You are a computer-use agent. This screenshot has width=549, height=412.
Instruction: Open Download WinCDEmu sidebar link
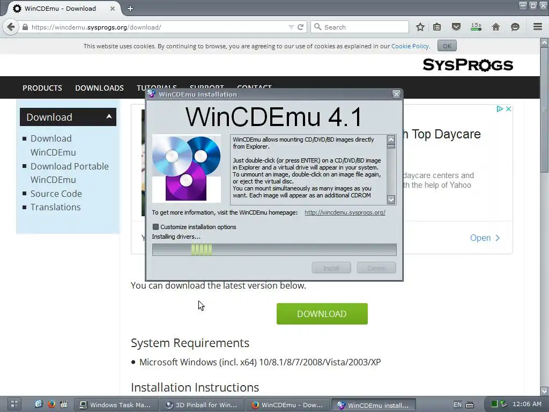pos(53,145)
